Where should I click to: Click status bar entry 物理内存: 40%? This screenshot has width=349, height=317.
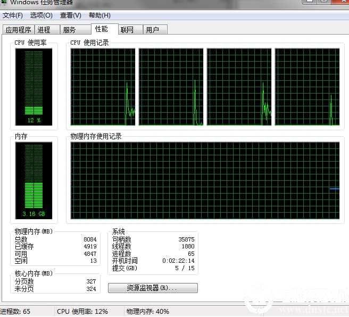pos(148,312)
